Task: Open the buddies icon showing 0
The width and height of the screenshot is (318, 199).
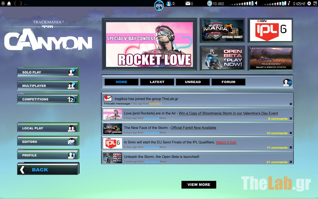Action: coord(169,3)
